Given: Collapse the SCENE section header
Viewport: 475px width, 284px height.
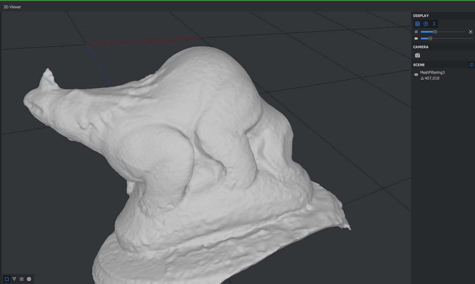Looking at the screenshot, I should [419, 65].
